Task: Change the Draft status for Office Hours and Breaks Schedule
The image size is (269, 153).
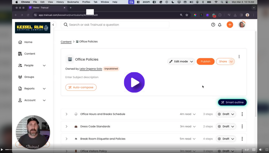Action: [226, 114]
